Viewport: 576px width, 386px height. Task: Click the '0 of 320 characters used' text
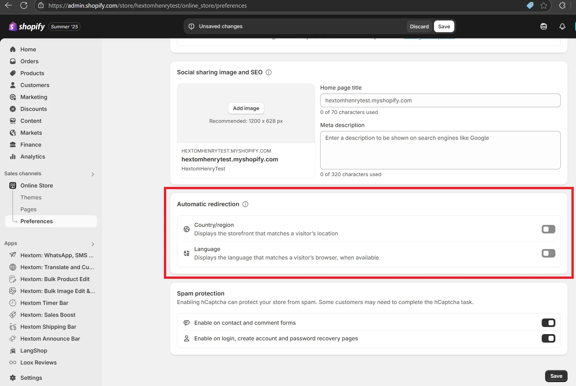tap(351, 174)
